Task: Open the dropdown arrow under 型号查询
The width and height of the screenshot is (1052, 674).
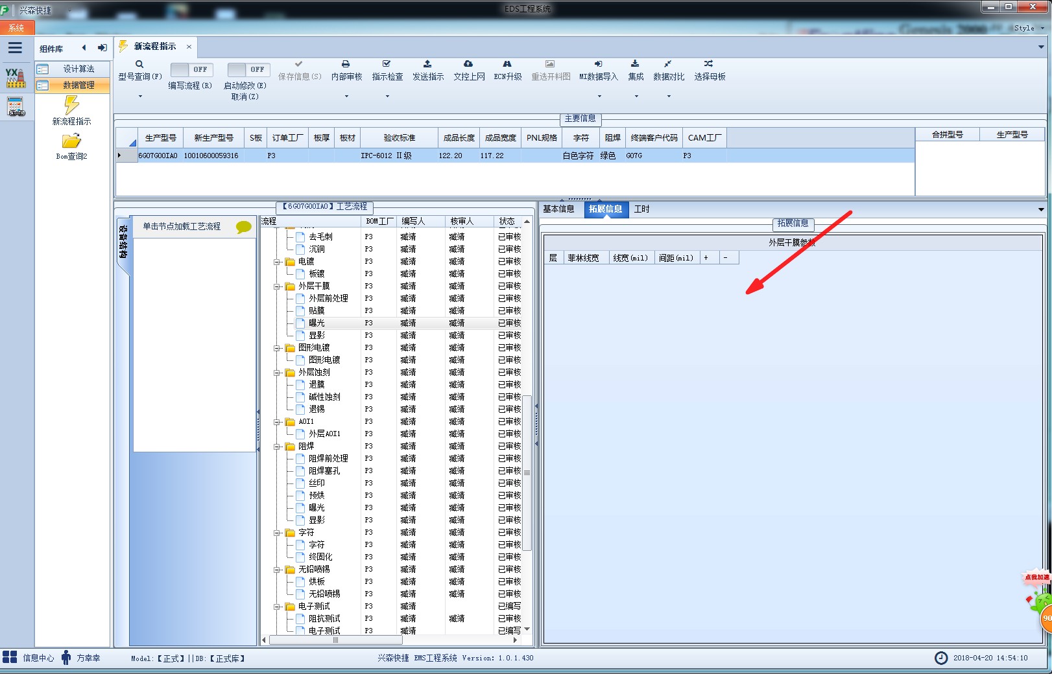Action: pyautogui.click(x=139, y=96)
